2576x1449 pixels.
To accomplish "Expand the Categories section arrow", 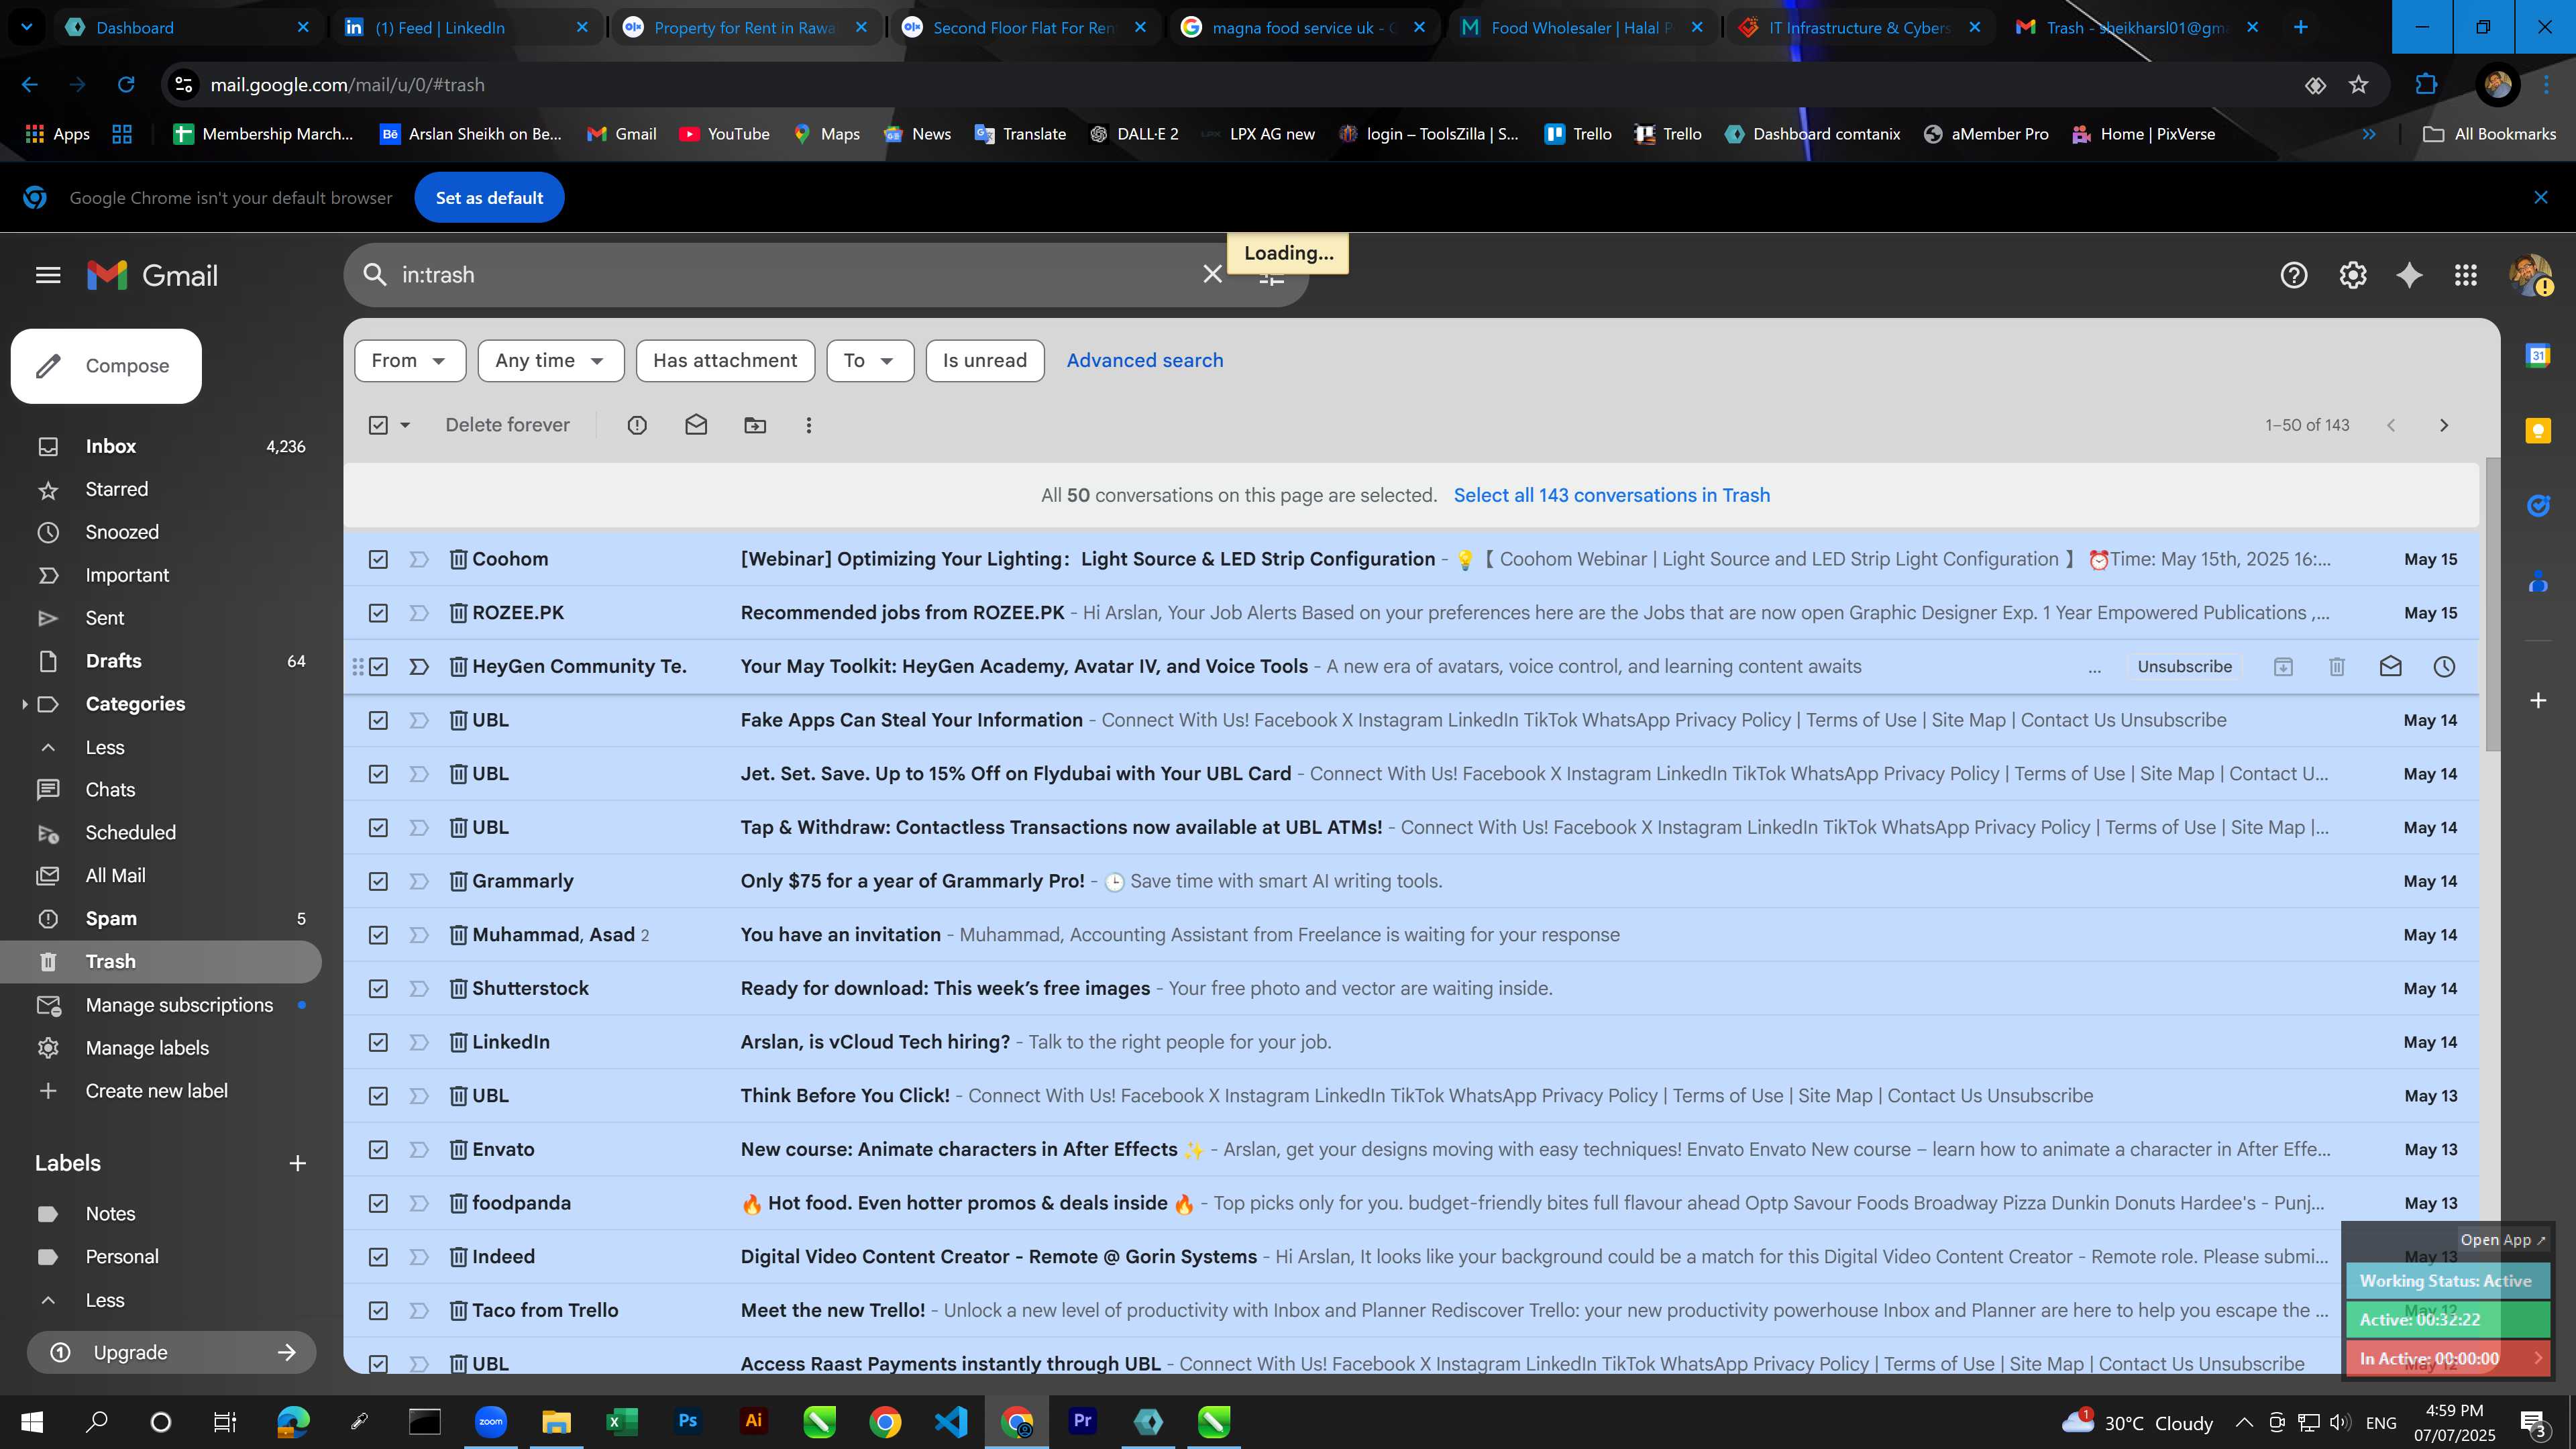I will click(24, 704).
